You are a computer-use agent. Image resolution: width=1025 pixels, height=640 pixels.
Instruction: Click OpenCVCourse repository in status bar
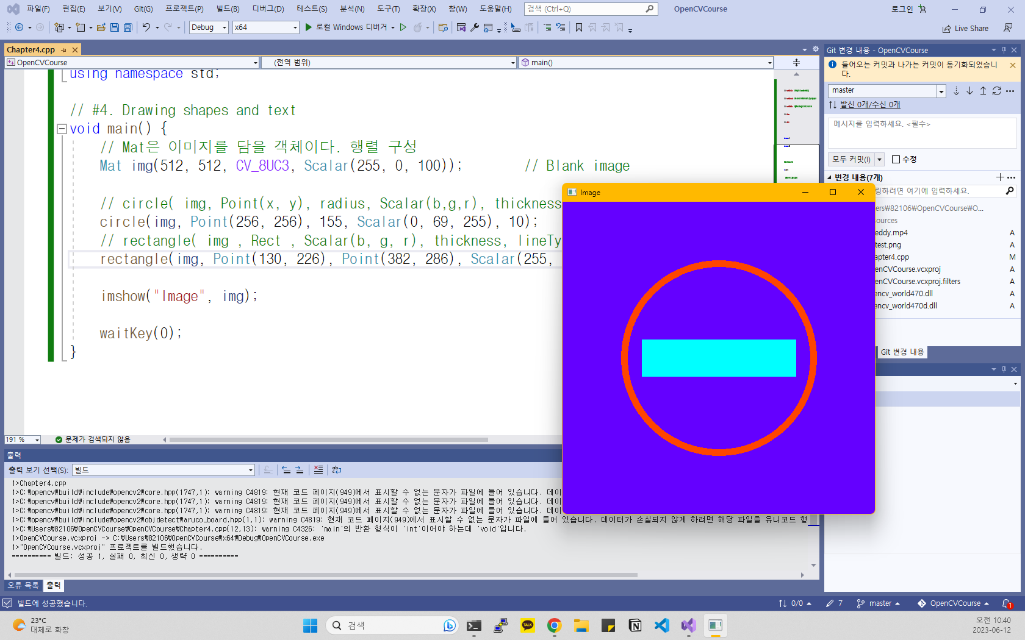pyautogui.click(x=954, y=603)
